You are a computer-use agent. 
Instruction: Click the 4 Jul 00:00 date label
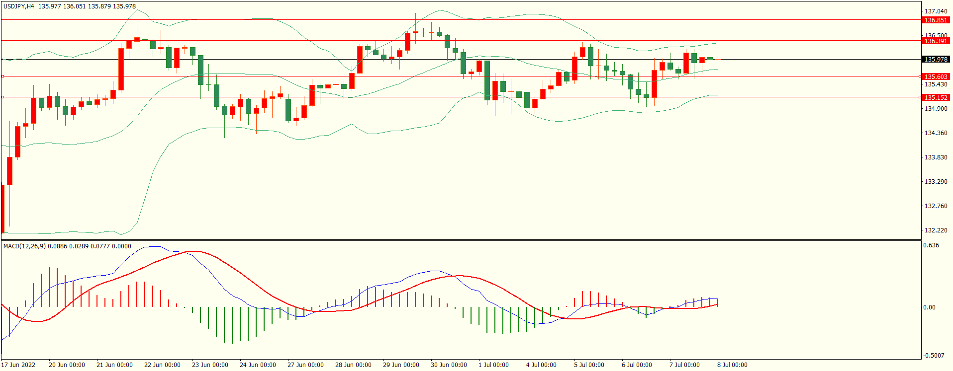541,365
